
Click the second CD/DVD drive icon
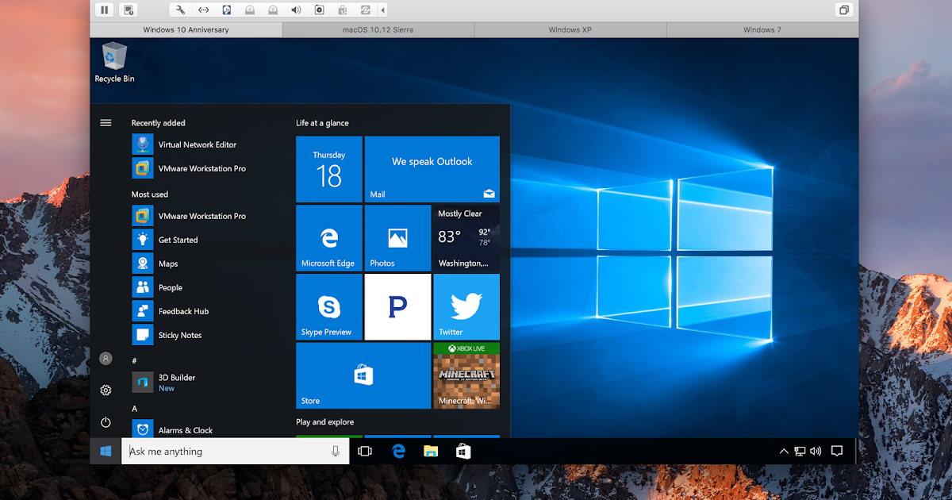(272, 10)
